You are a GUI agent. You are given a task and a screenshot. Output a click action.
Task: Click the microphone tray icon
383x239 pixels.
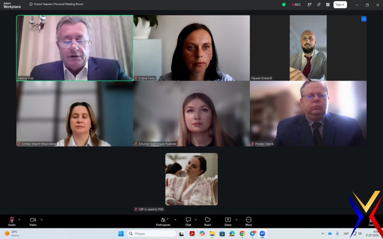(x=337, y=234)
